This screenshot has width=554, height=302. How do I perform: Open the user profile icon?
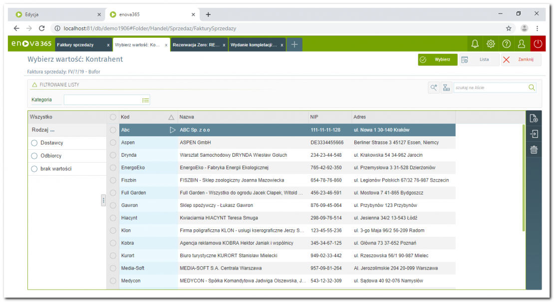522,44
